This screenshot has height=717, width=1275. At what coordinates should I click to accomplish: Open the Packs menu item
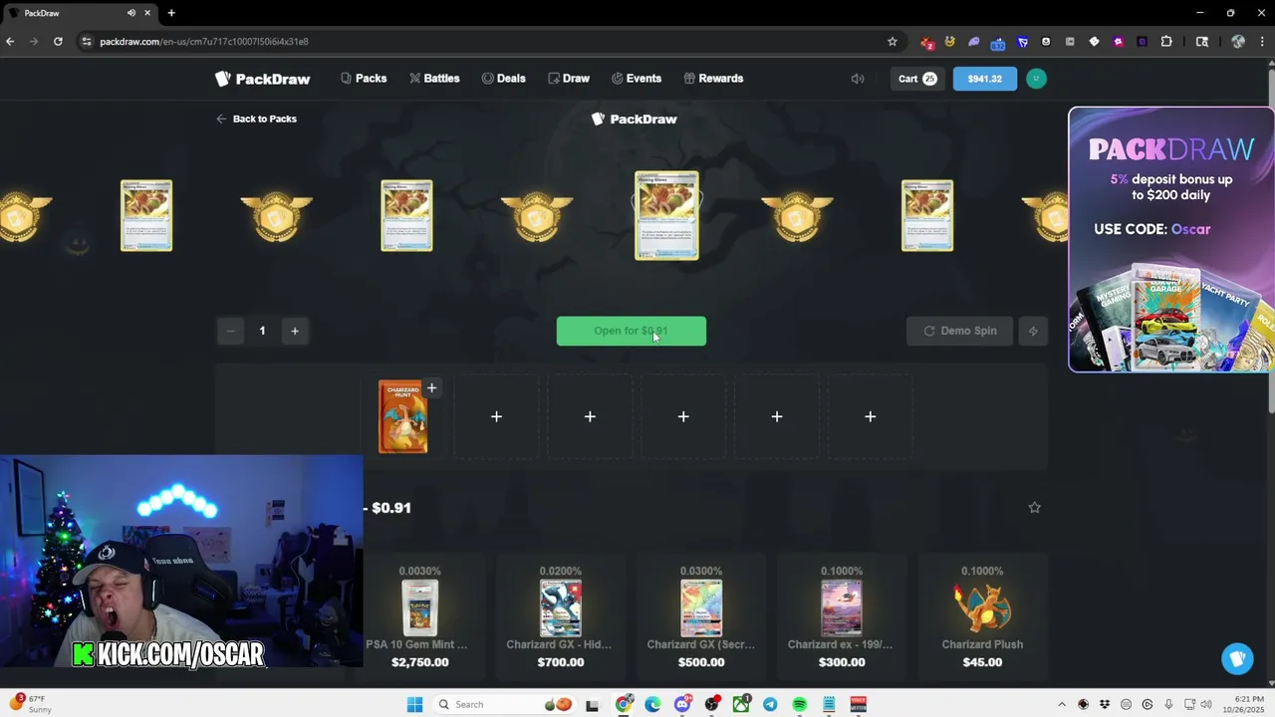click(364, 79)
